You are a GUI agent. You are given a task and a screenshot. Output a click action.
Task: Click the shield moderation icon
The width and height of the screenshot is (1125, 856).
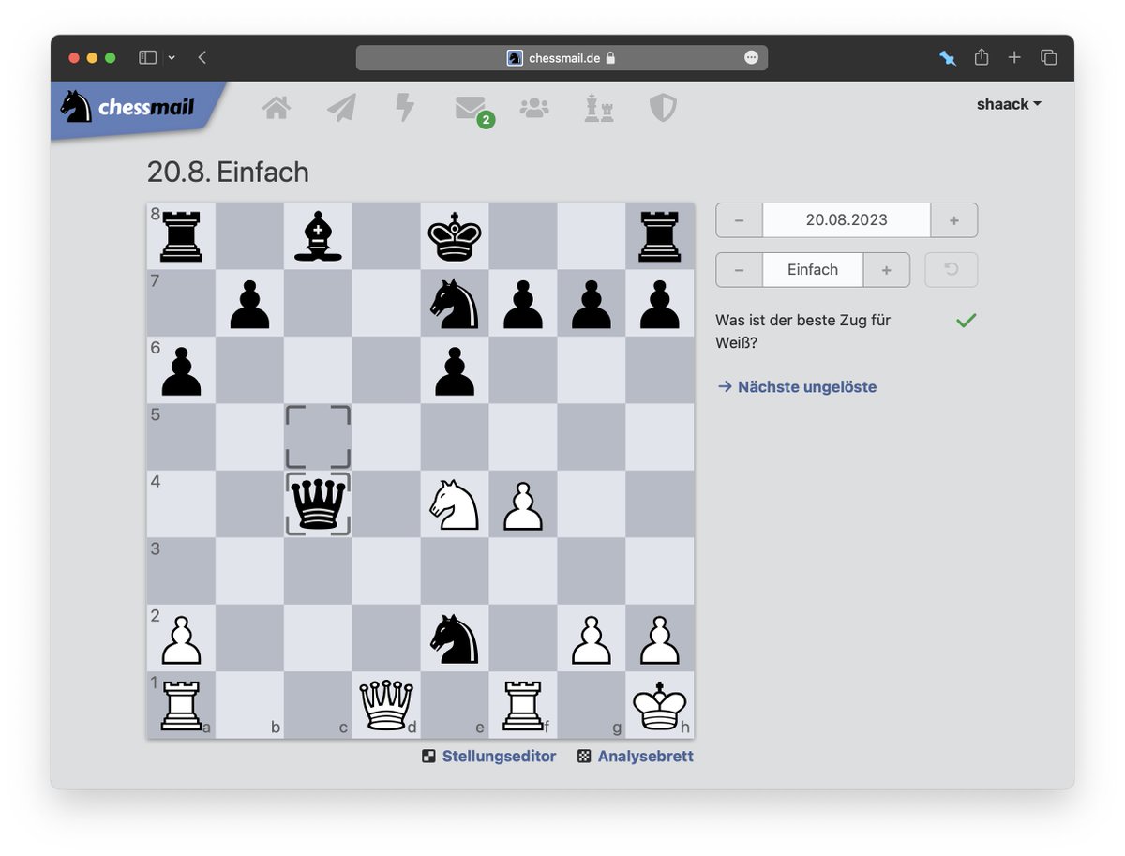coord(662,107)
